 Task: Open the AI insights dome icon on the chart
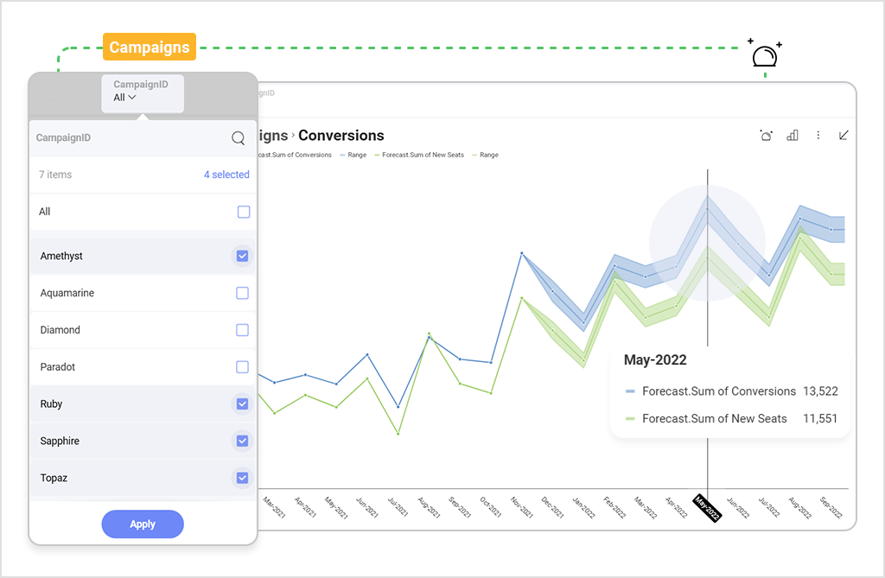pos(766,136)
